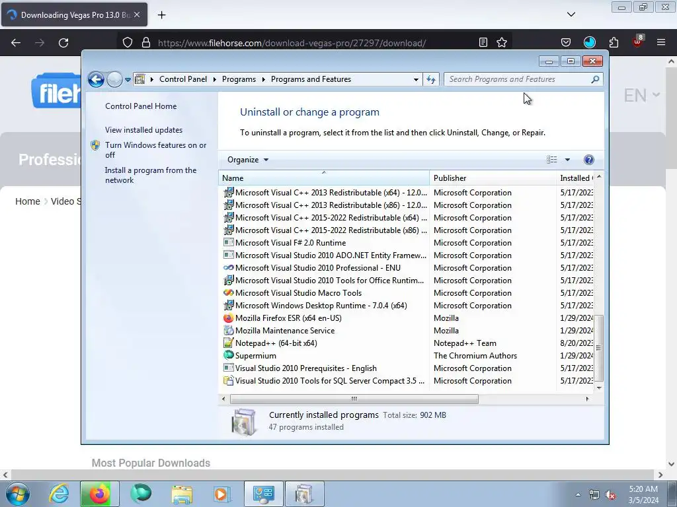Select the Supermium program icon
The width and height of the screenshot is (677, 507).
(228, 355)
